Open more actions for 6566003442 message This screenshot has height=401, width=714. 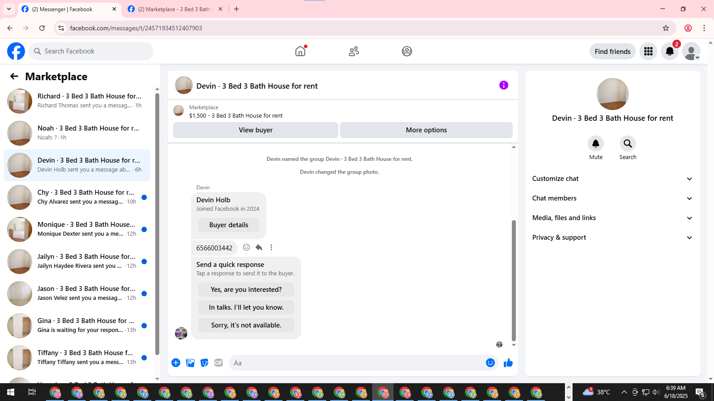click(x=271, y=247)
